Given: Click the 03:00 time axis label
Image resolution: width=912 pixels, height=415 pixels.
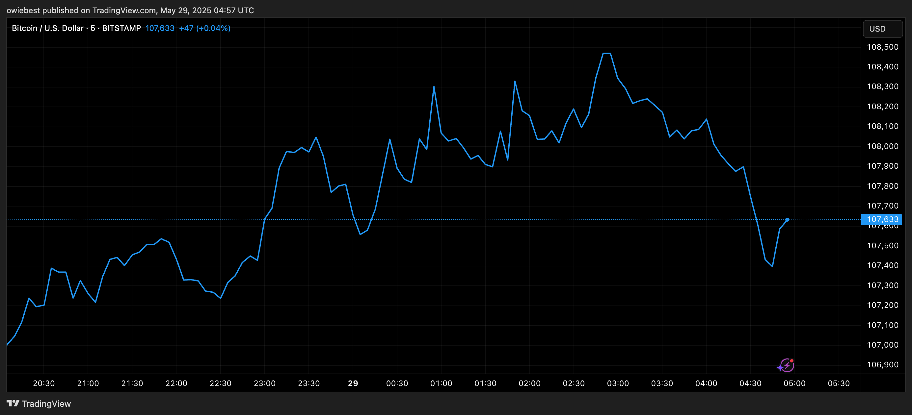Looking at the screenshot, I should coord(618,383).
